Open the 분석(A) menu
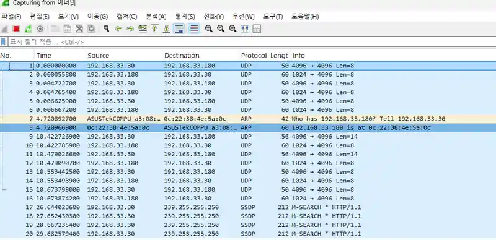Screen dimensions: 496x240 click(x=156, y=17)
